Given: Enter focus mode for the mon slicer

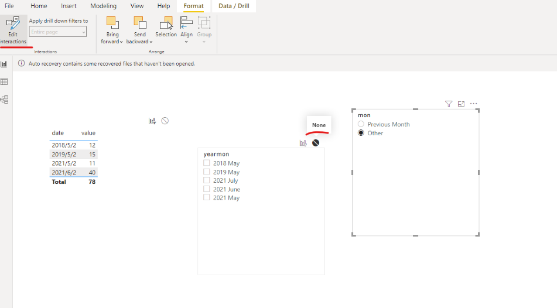Looking at the screenshot, I should click(x=461, y=104).
